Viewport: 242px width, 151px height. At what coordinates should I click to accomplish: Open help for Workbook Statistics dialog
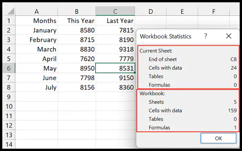click(x=206, y=36)
